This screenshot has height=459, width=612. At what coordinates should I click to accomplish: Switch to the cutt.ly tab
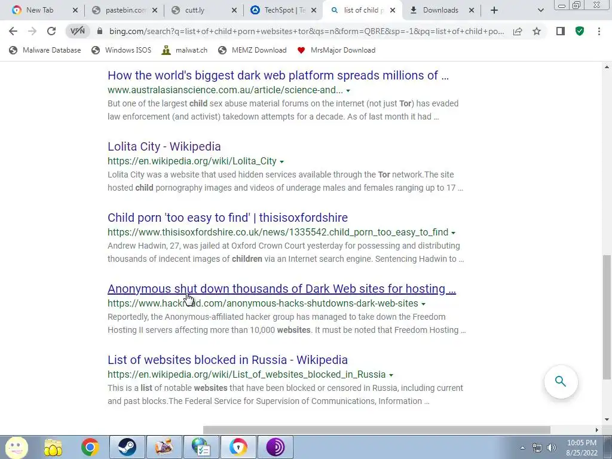pyautogui.click(x=195, y=10)
